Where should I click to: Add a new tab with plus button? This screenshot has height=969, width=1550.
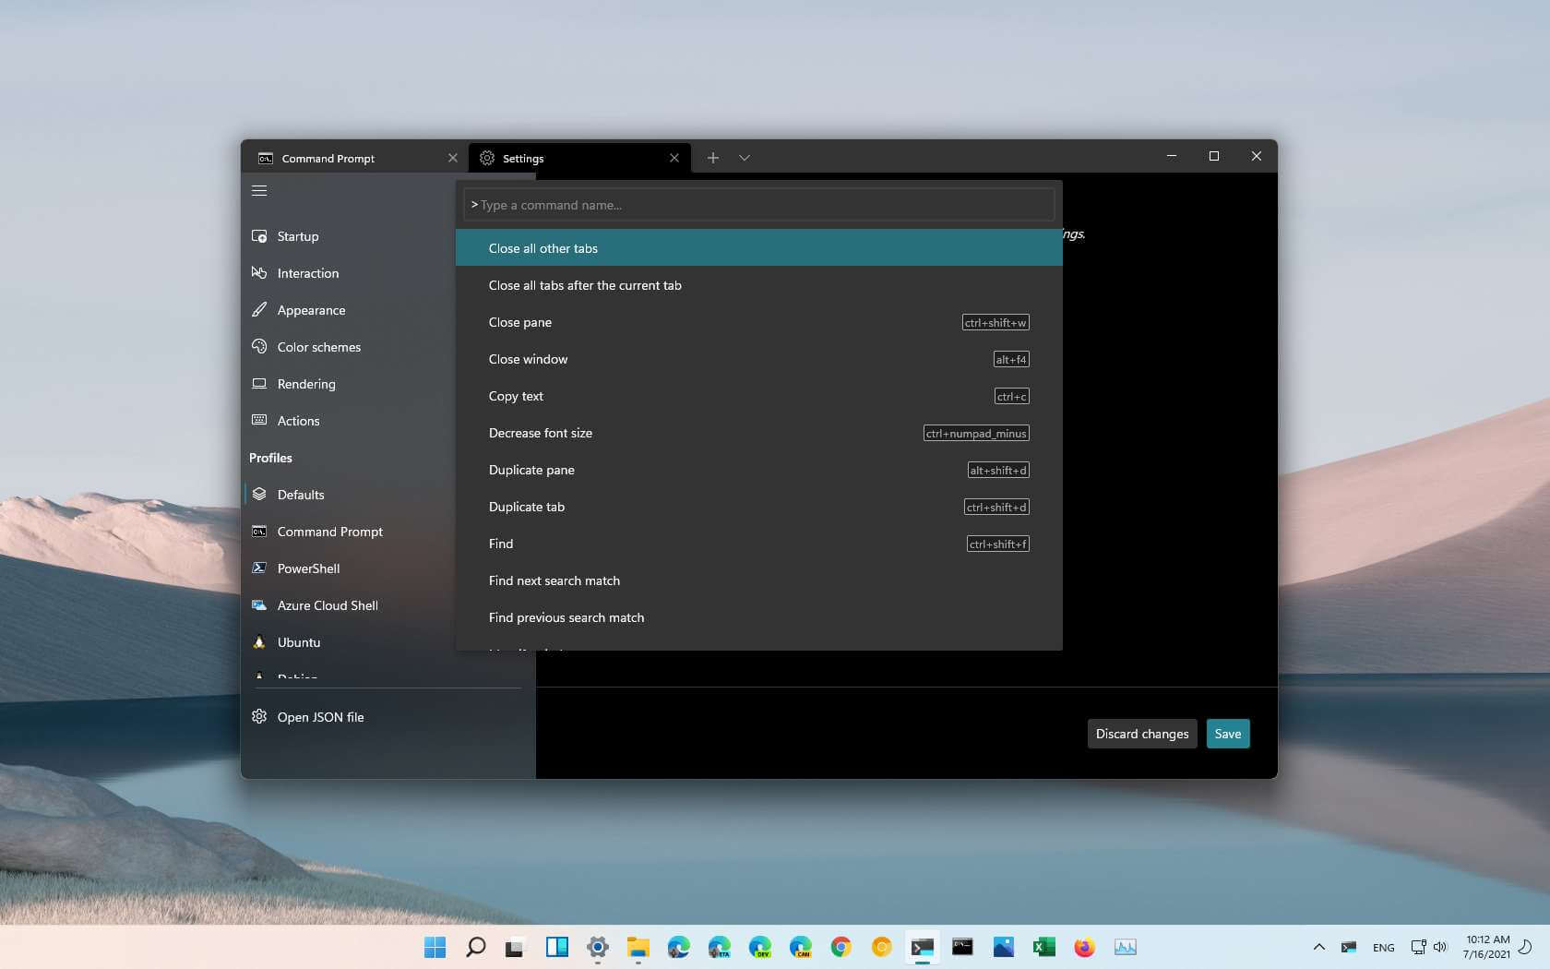click(712, 158)
